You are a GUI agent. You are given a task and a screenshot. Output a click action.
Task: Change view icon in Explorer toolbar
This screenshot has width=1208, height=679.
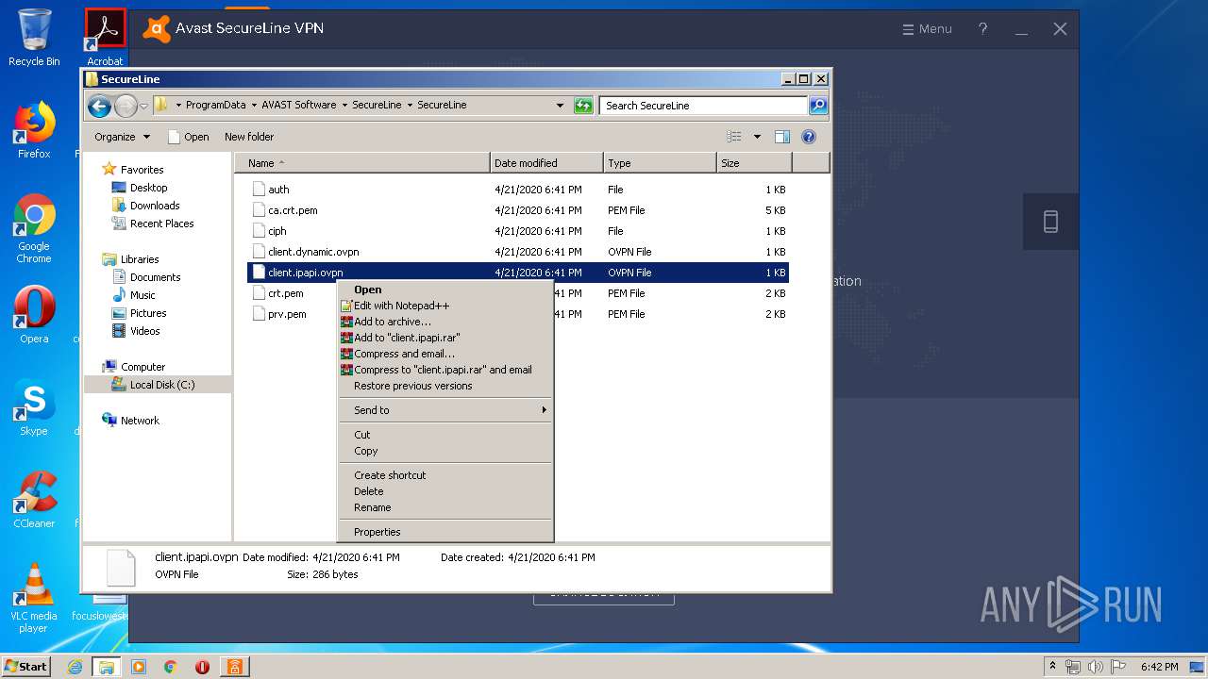734,137
